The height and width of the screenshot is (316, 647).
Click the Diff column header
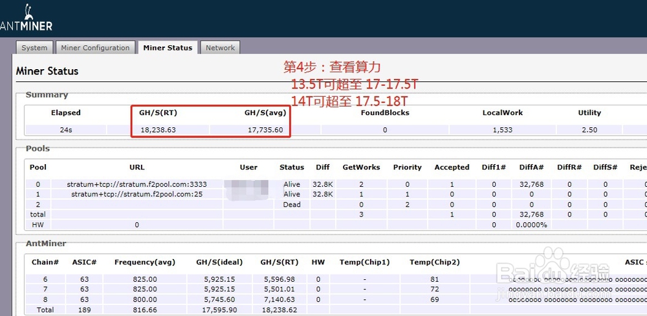pyautogui.click(x=323, y=167)
